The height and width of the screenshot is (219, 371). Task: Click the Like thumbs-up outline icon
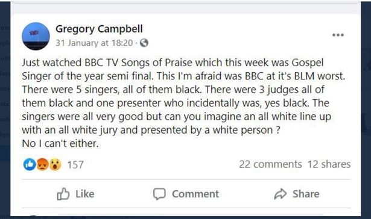click(x=63, y=194)
